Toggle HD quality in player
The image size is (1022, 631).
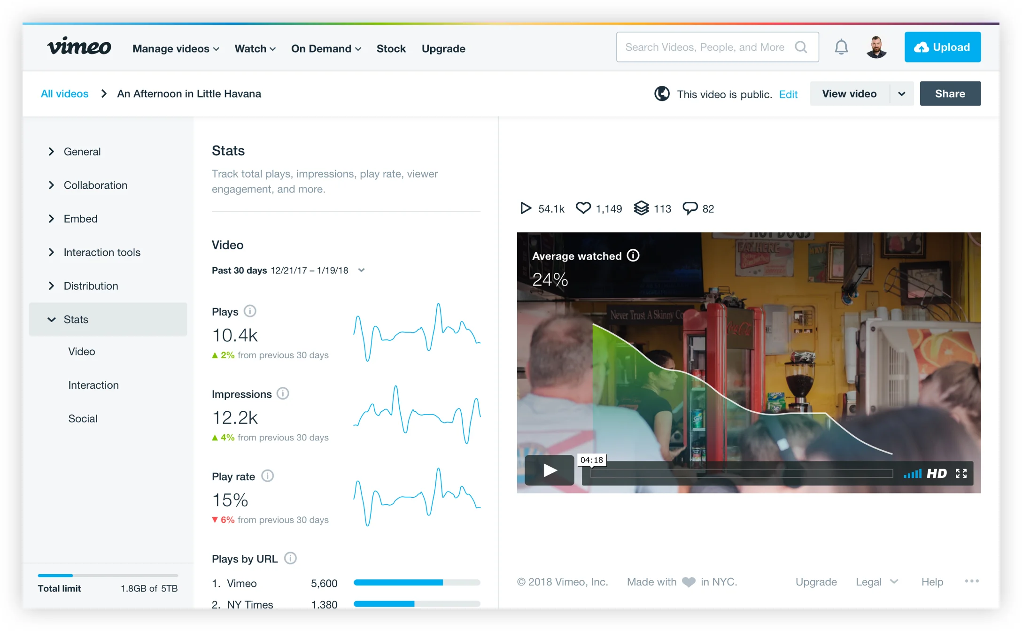[x=937, y=473]
